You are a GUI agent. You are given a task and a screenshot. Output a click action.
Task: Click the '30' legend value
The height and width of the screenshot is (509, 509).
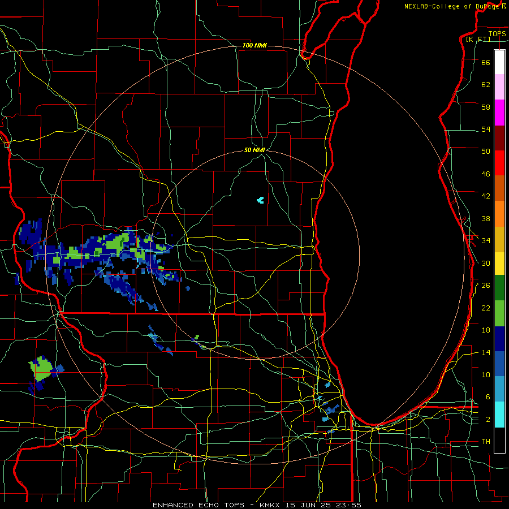(x=486, y=263)
